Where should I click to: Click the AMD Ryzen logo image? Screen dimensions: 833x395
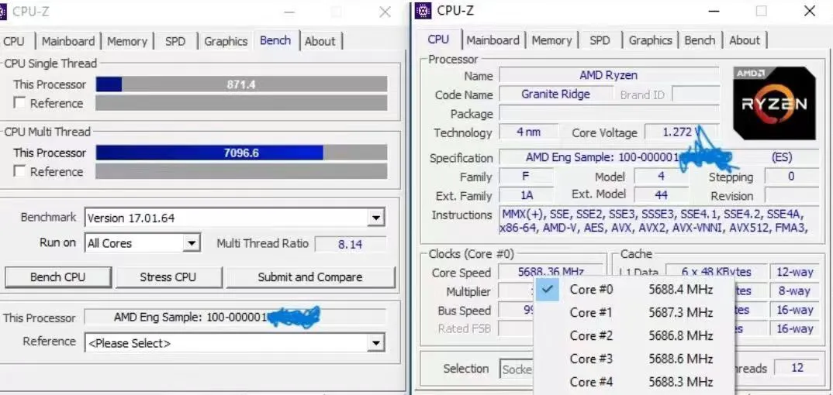point(774,103)
